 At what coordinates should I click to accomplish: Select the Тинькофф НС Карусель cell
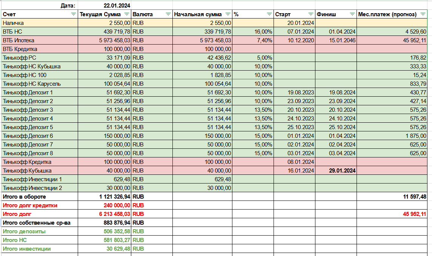[x=40, y=84]
